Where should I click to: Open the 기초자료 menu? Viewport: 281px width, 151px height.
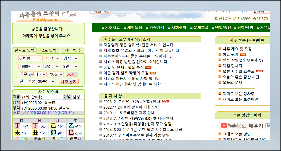(x=111, y=28)
